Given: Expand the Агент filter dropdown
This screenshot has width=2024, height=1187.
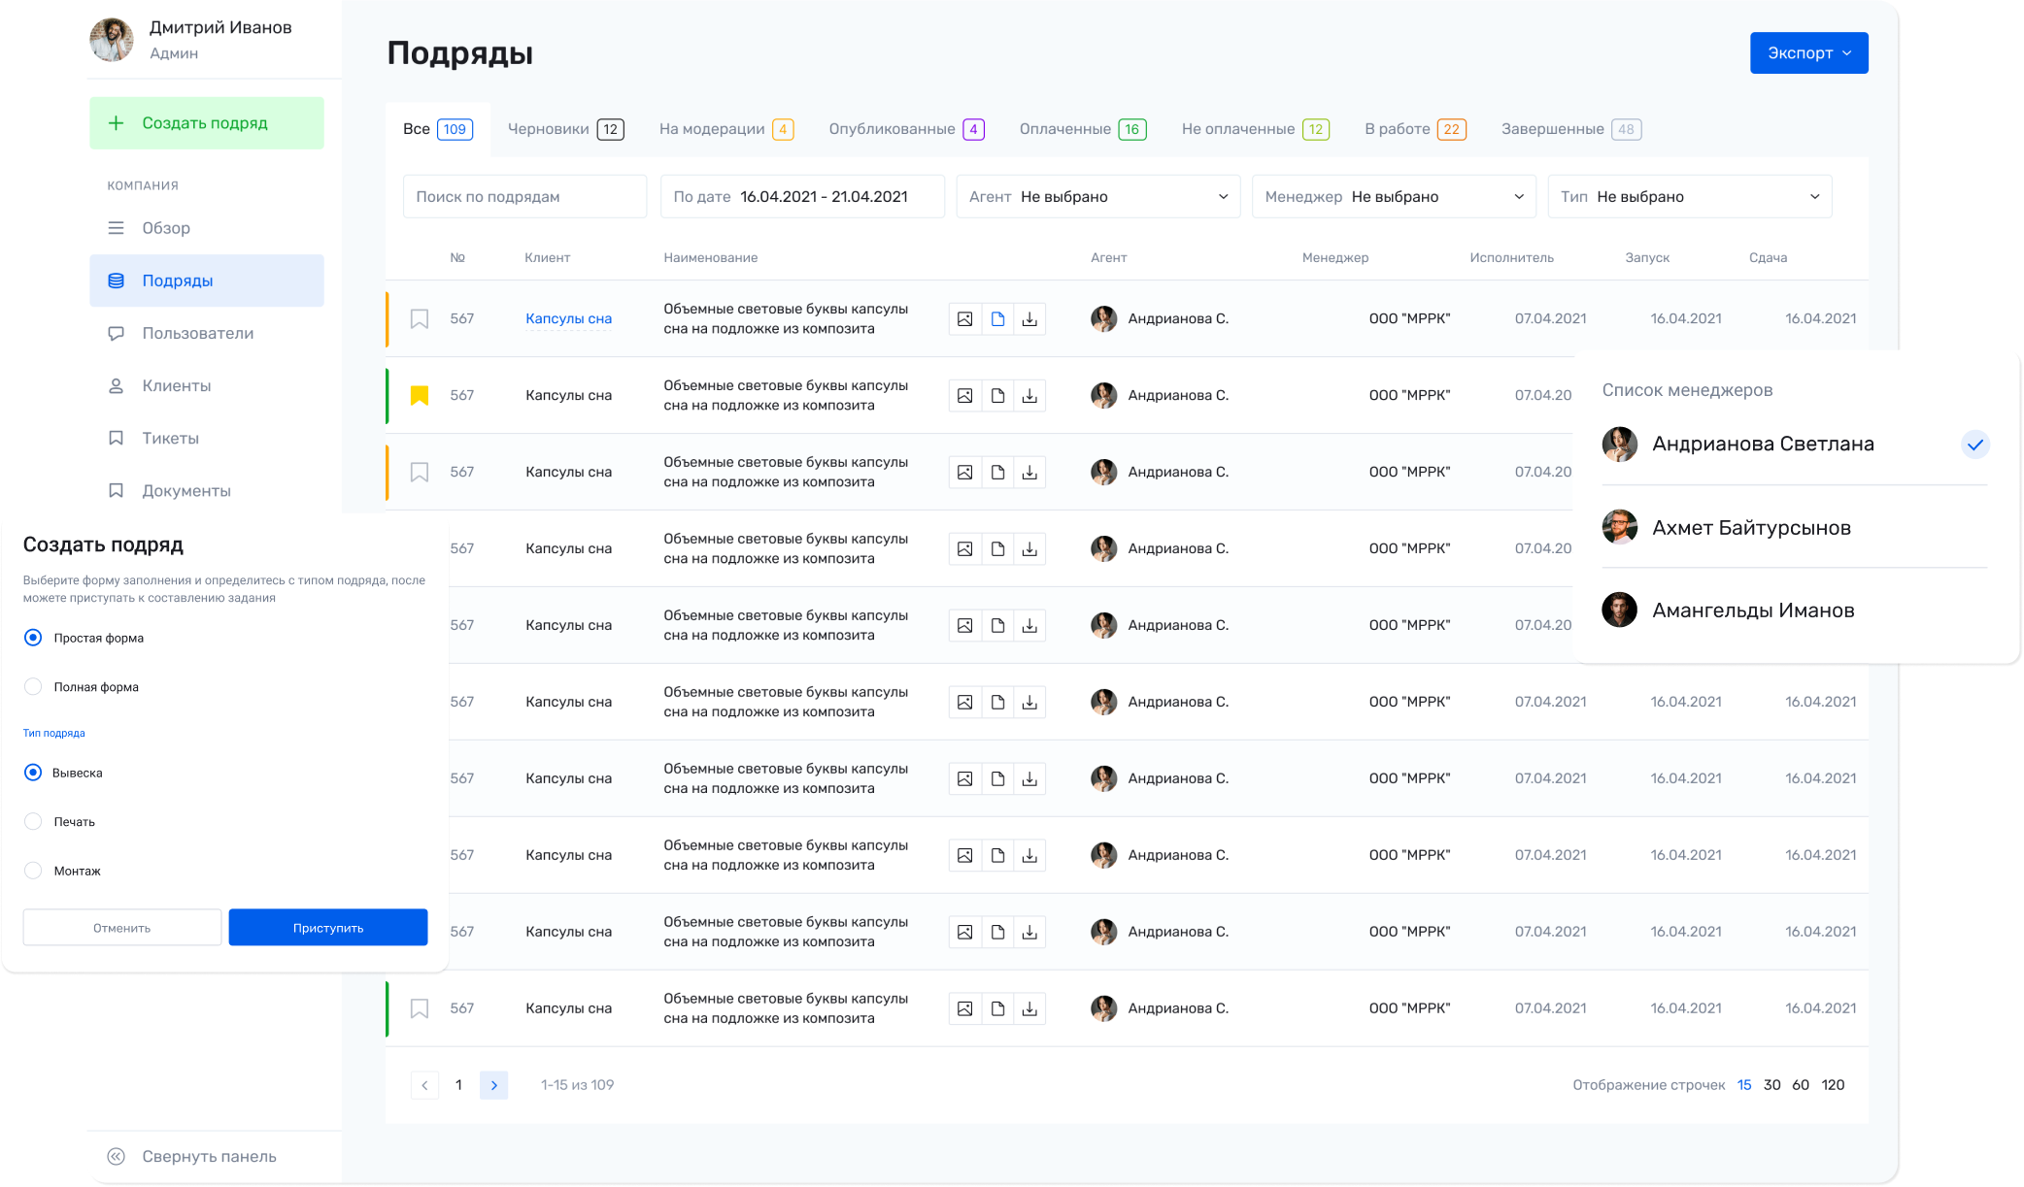Looking at the screenshot, I should (x=1097, y=197).
